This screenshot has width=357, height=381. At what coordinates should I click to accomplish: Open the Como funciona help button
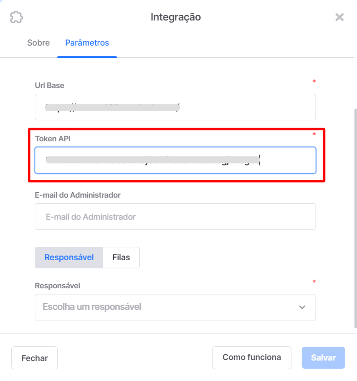coord(251,357)
